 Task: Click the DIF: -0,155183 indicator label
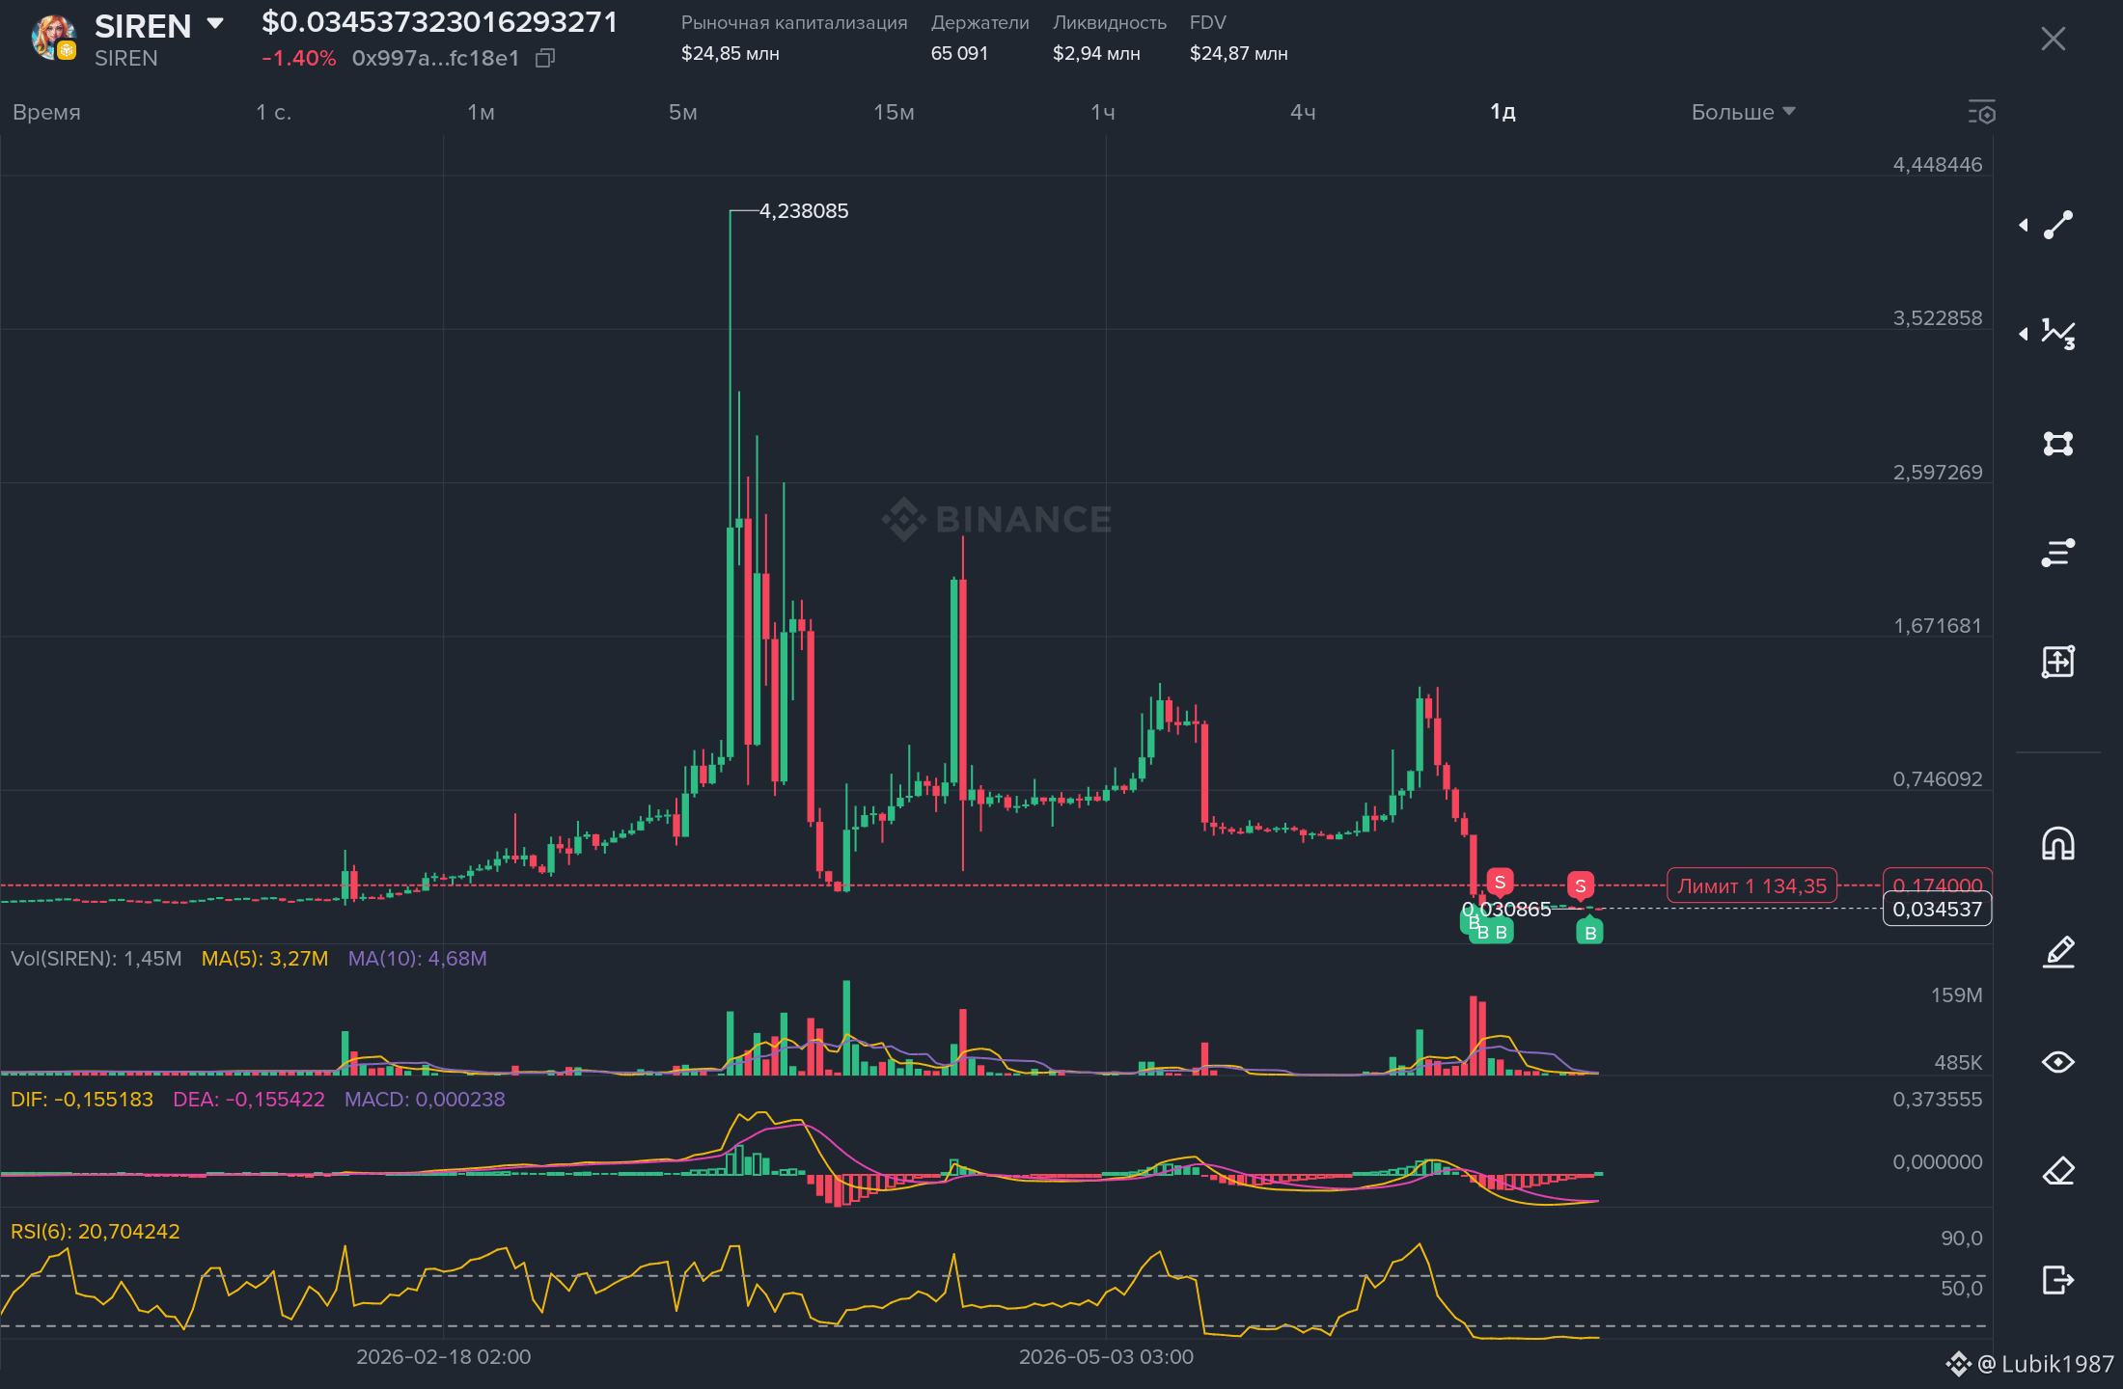click(82, 1100)
